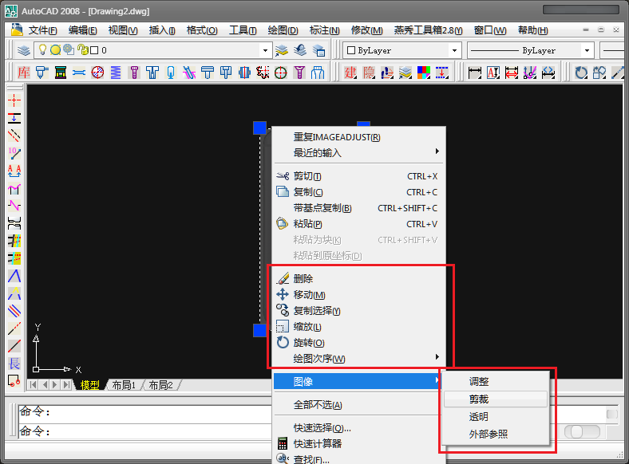This screenshot has height=464, width=629.
Task: Click the red 建 toolbar icon
Action: (350, 73)
